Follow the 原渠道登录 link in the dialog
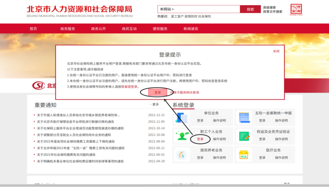329x187 pixels. (x=129, y=87)
